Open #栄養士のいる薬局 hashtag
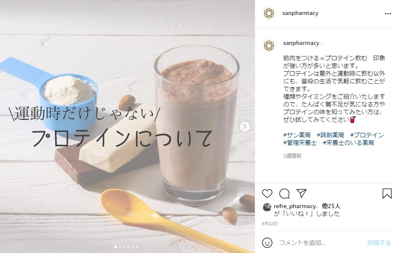397x253 pixels. pyautogui.click(x=348, y=143)
